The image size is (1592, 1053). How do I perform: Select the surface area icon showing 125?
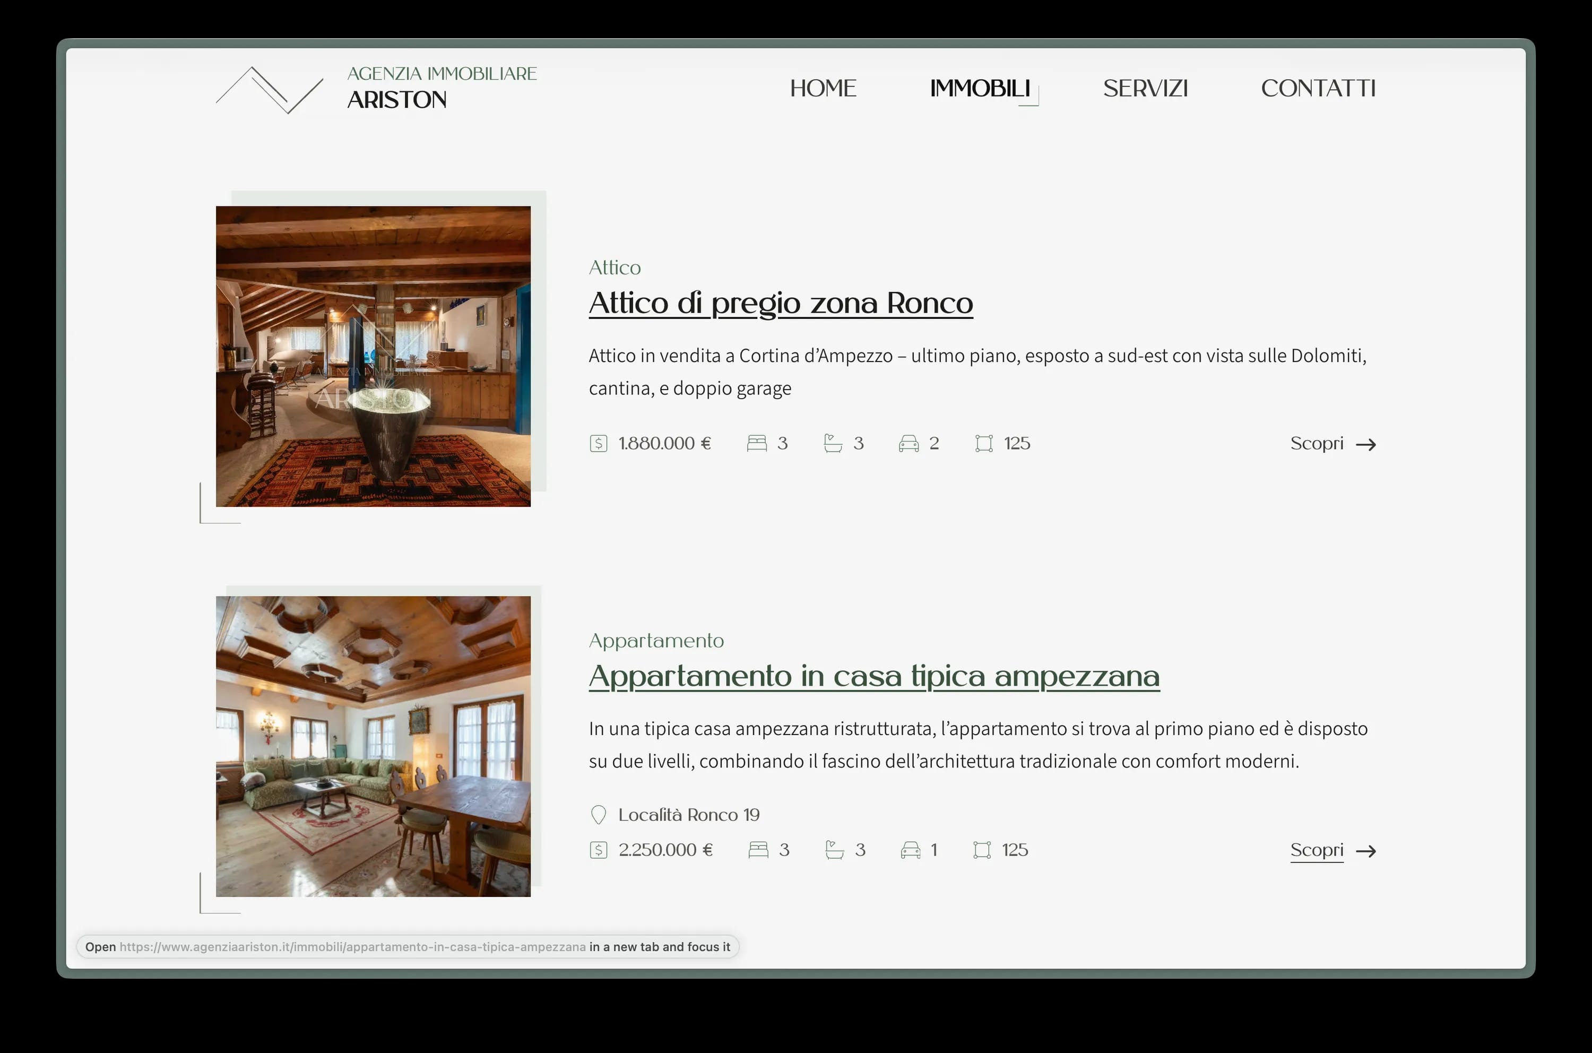coord(984,443)
